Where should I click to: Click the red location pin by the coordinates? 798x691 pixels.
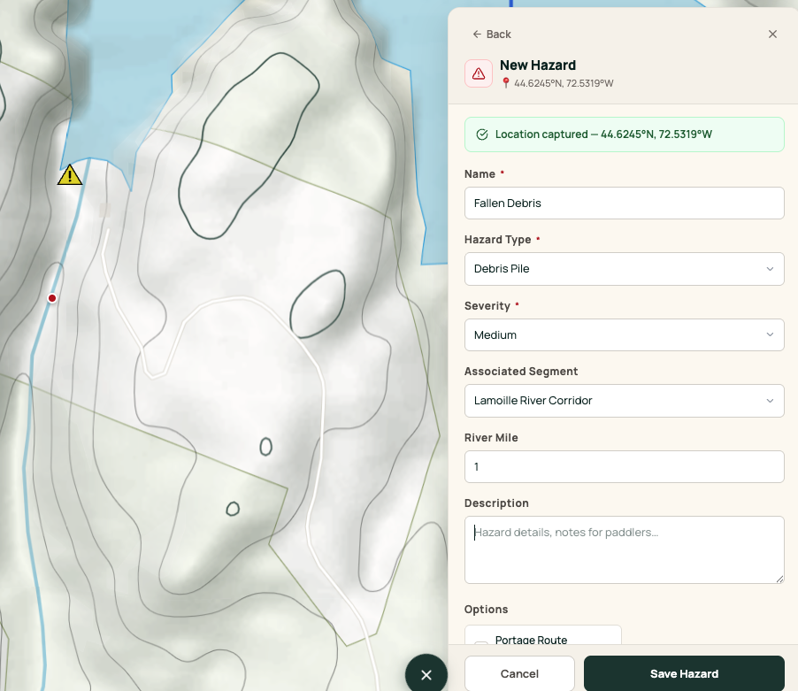tap(506, 83)
